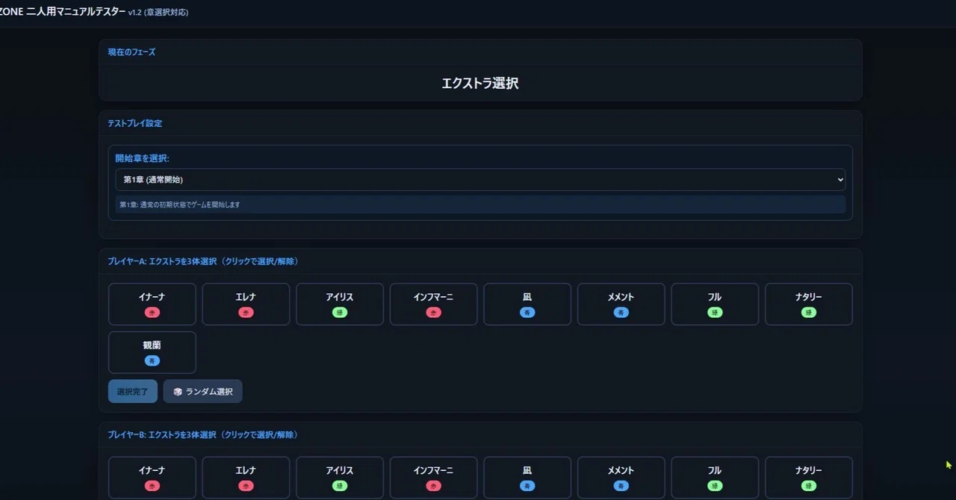Image resolution: width=956 pixels, height=500 pixels.
Task: Click the 現在のフェーズ panel title
Action: click(131, 52)
